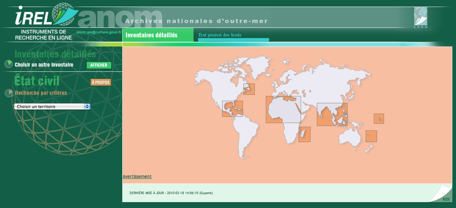Select the Caribbean region box on map
The height and width of the screenshot is (208, 456).
tap(233, 109)
